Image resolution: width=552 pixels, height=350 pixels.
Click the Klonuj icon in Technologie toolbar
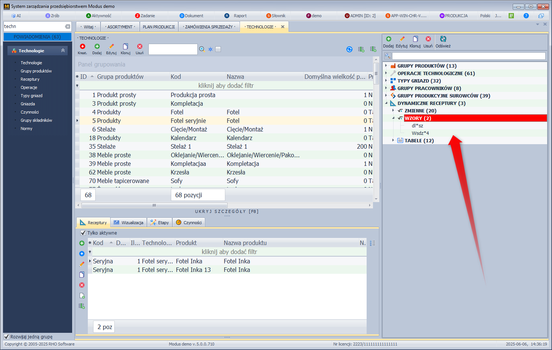tap(126, 47)
